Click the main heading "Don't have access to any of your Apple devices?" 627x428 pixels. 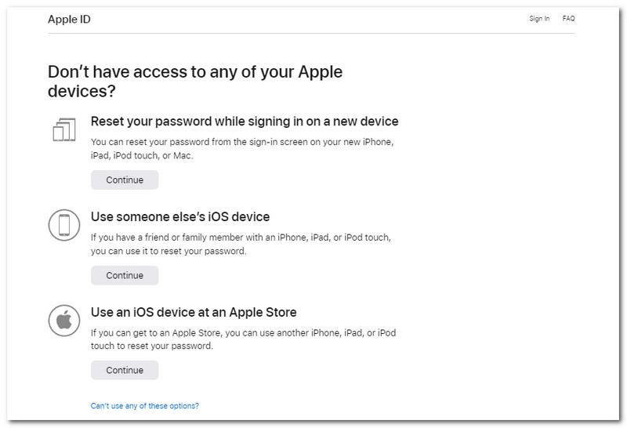195,82
